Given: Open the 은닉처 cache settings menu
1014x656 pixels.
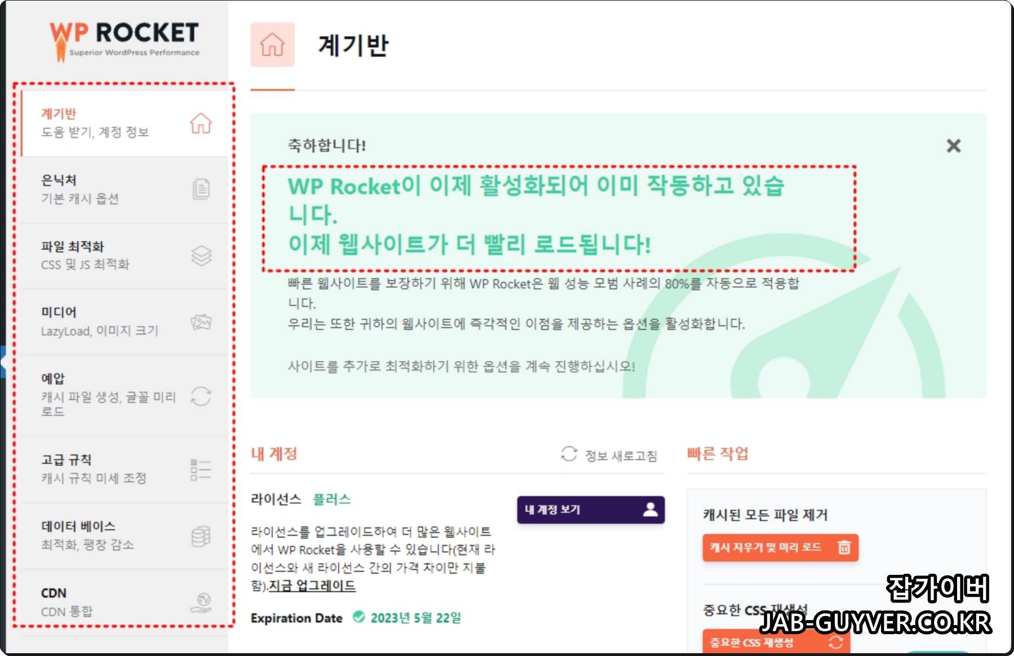Looking at the screenshot, I should (124, 189).
